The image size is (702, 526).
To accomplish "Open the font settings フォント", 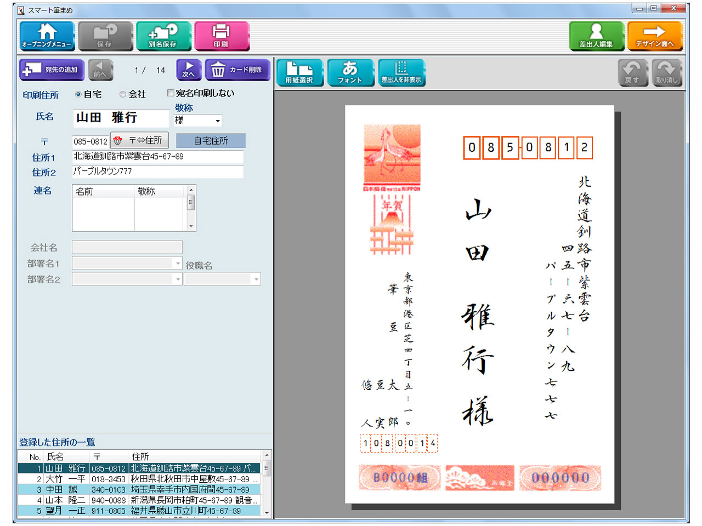I will click(350, 72).
